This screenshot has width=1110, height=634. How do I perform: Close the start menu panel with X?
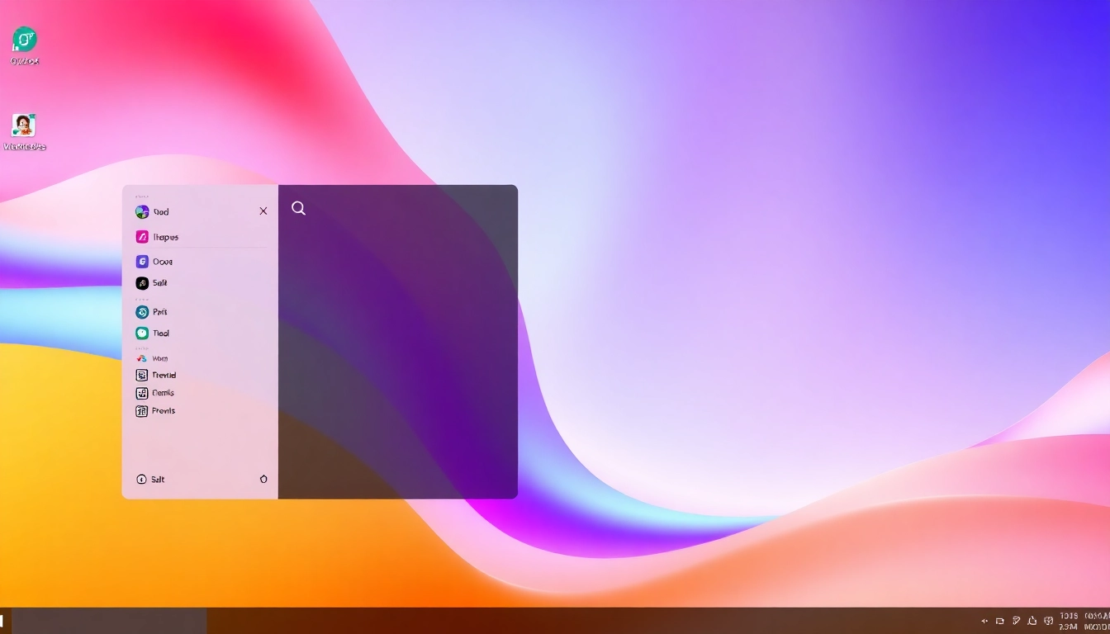click(x=263, y=211)
